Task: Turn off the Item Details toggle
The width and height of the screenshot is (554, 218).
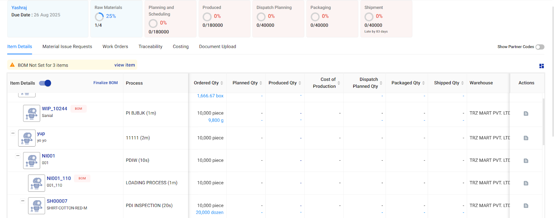Action: coord(45,83)
